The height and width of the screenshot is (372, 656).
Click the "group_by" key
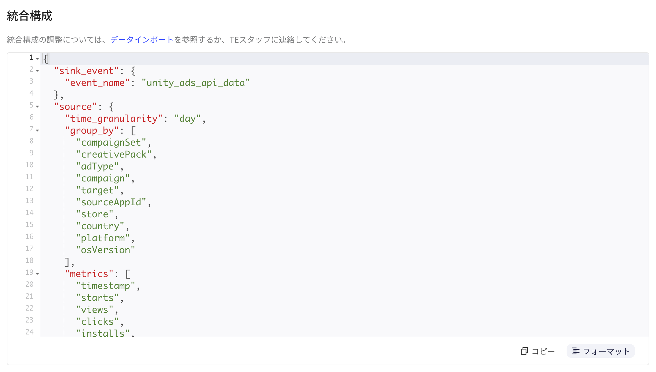coord(92,131)
